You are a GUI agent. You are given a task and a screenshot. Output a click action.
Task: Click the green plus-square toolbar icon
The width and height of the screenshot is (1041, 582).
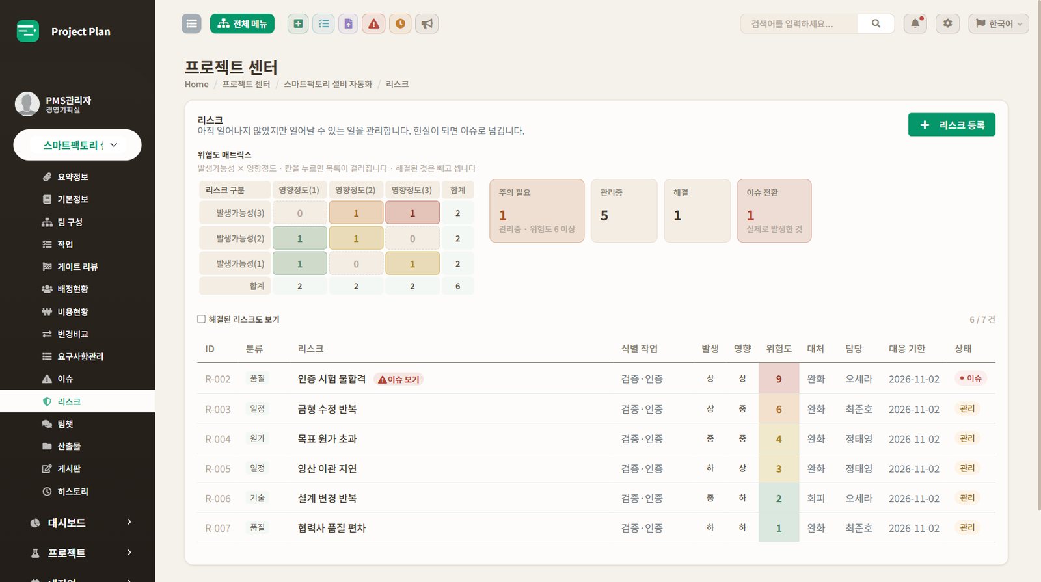click(298, 23)
